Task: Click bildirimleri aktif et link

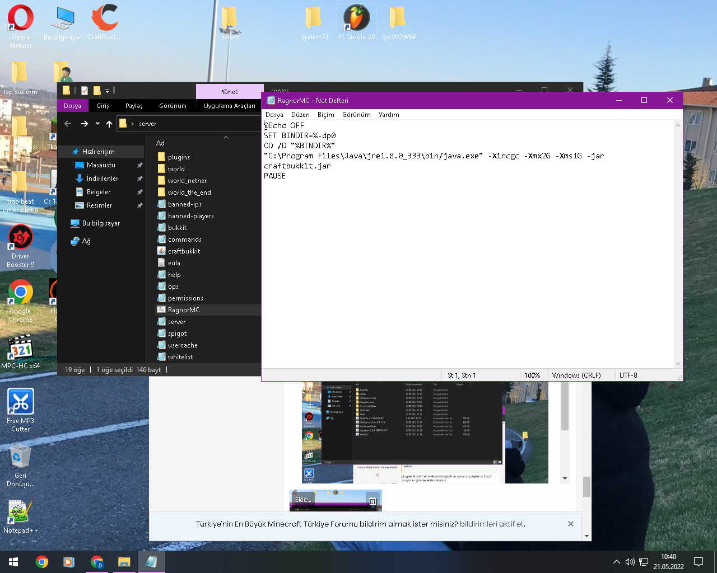Action: [x=492, y=524]
